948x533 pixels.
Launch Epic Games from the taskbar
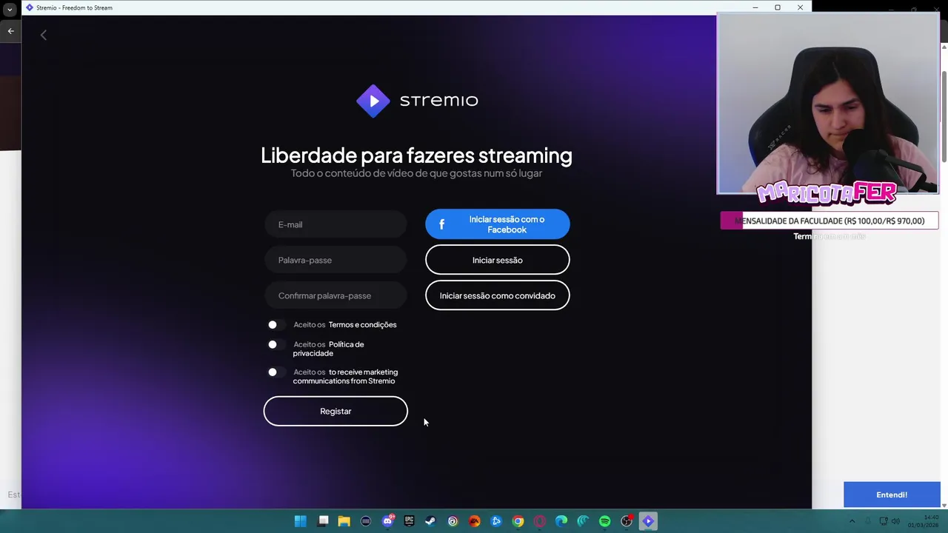click(409, 521)
